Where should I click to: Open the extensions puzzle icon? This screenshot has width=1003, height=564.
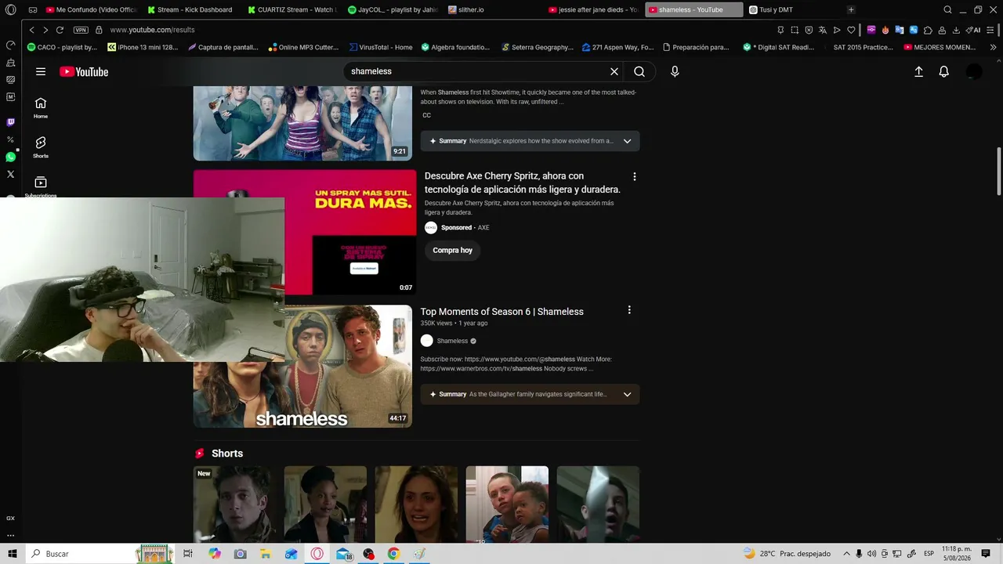click(928, 30)
